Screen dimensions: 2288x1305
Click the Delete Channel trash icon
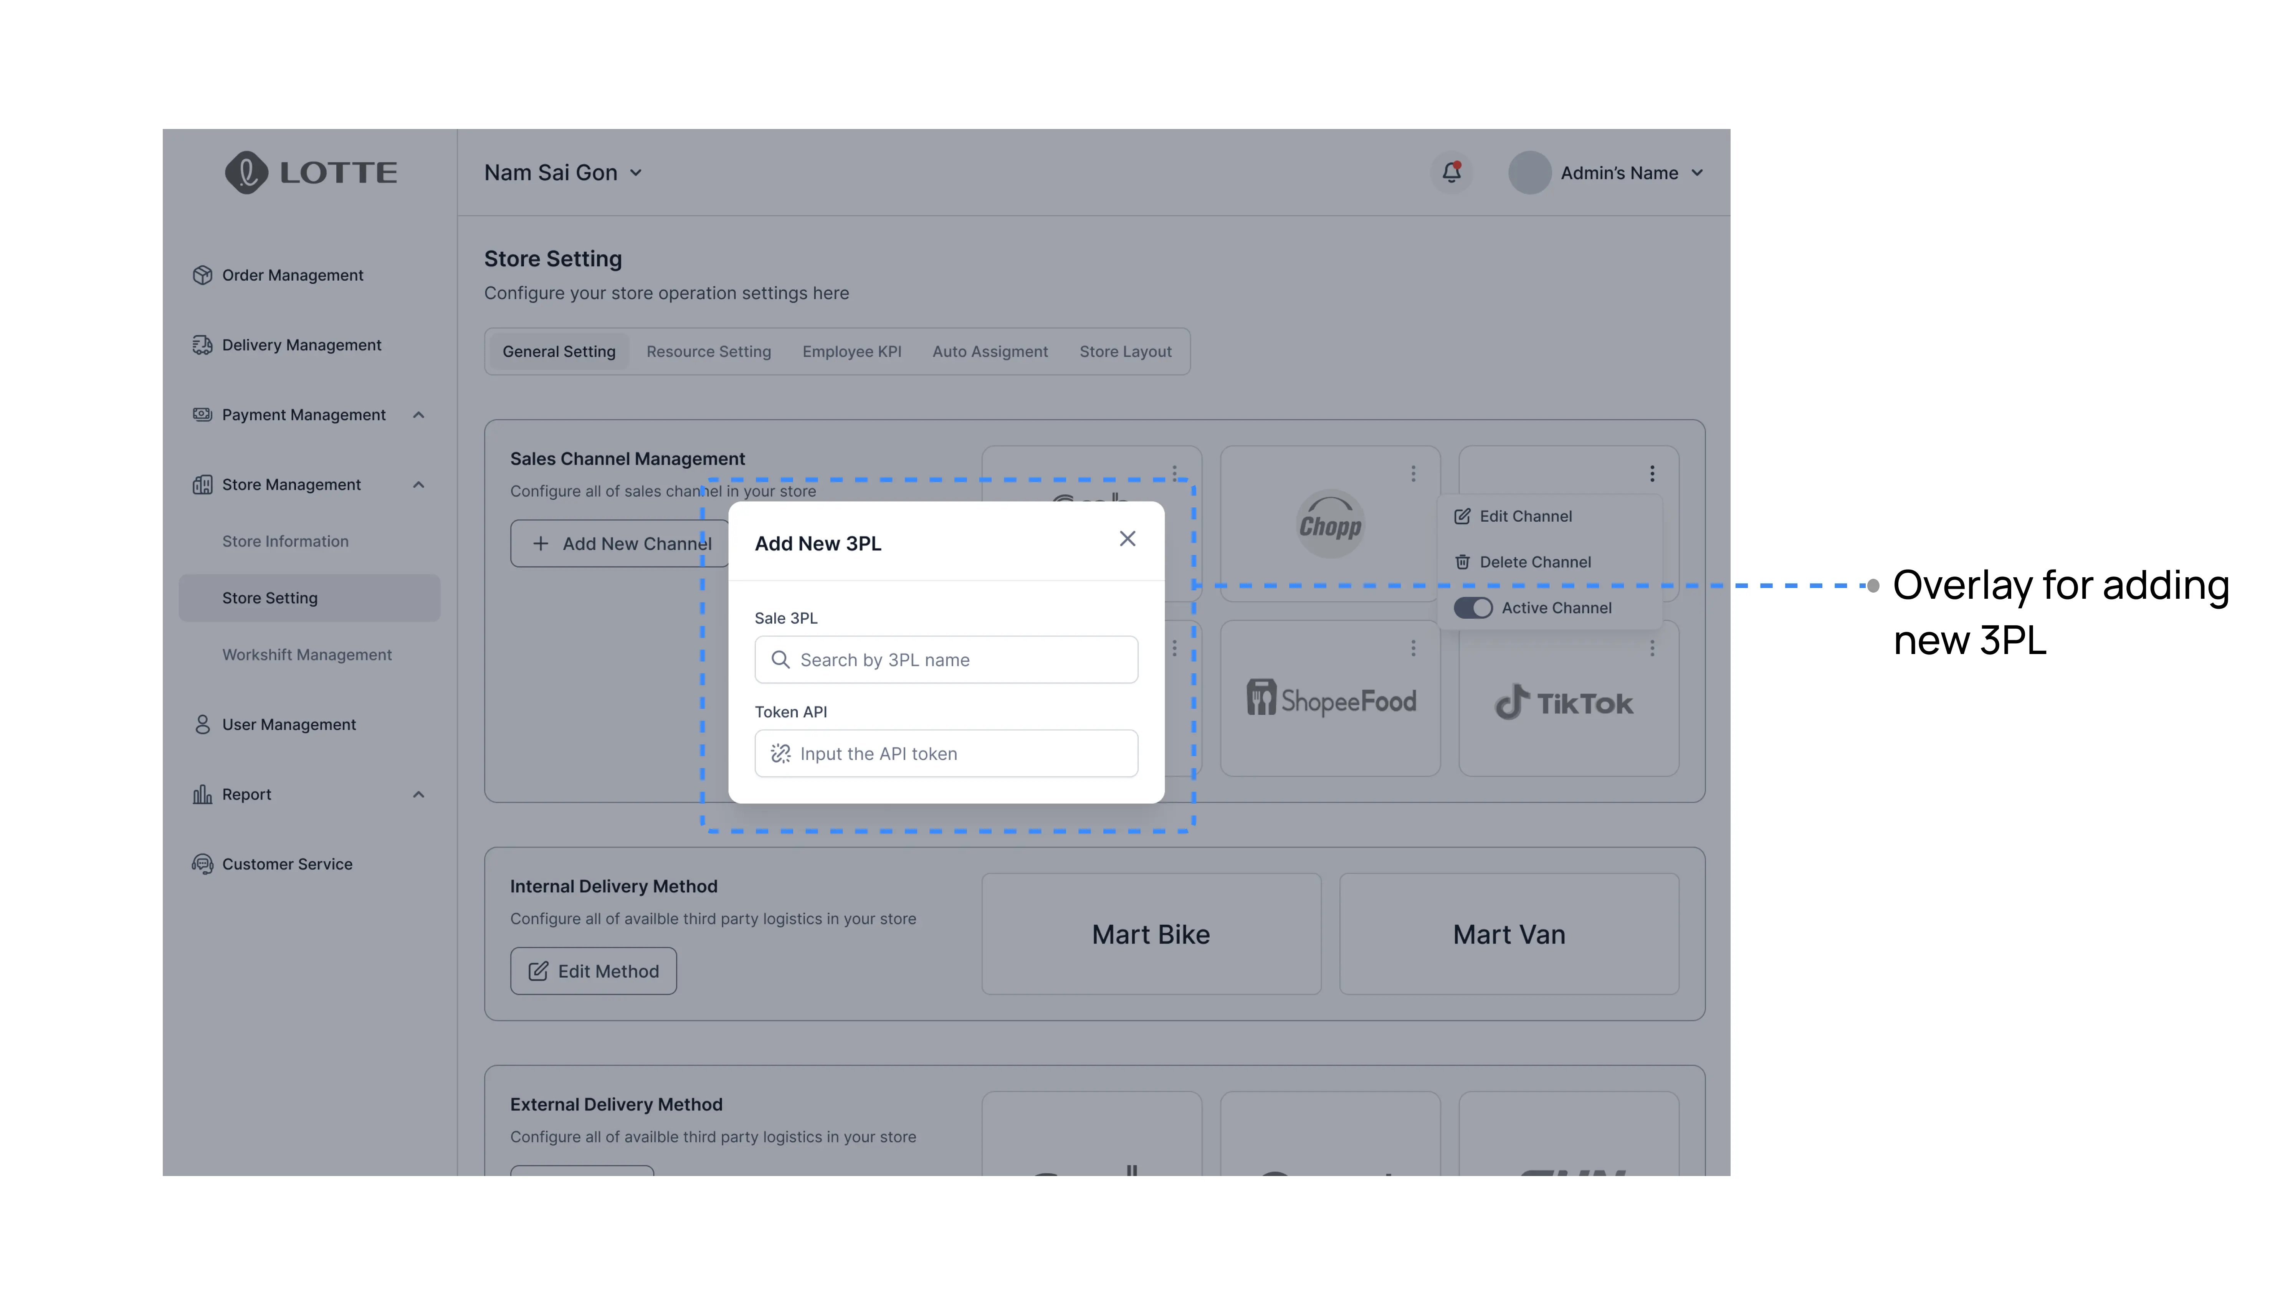tap(1462, 562)
